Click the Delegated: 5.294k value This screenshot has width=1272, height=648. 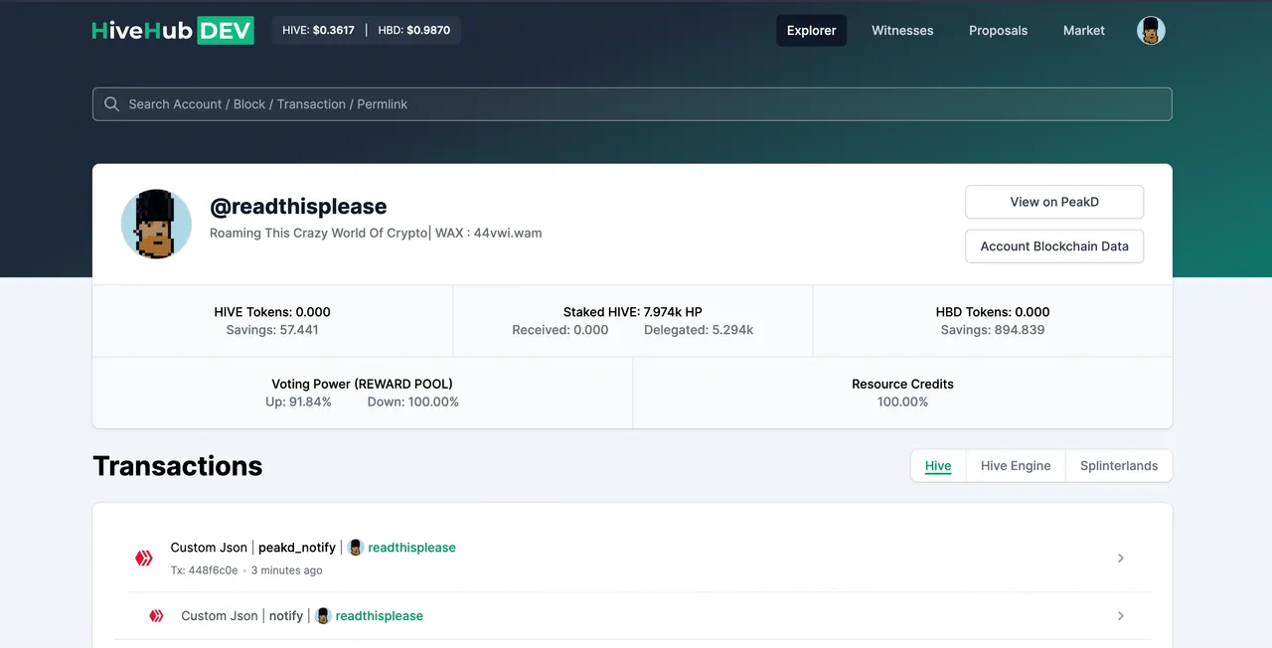coord(699,330)
